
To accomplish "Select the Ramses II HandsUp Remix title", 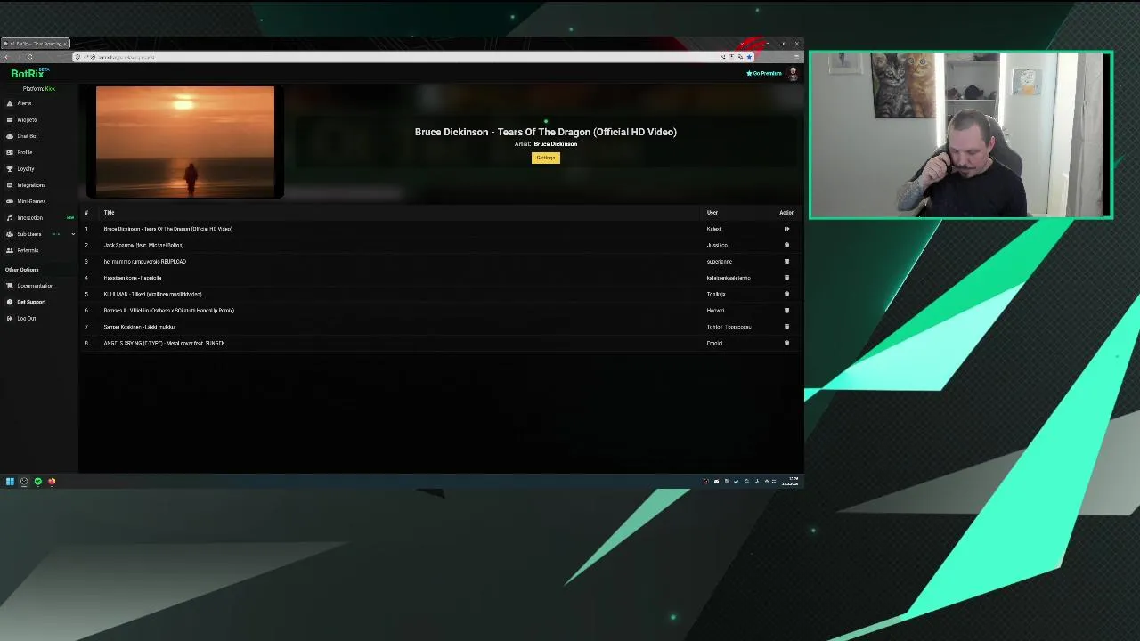I will (x=168, y=310).
